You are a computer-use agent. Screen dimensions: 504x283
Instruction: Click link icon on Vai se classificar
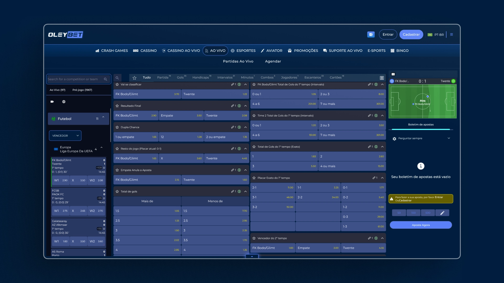click(233, 84)
